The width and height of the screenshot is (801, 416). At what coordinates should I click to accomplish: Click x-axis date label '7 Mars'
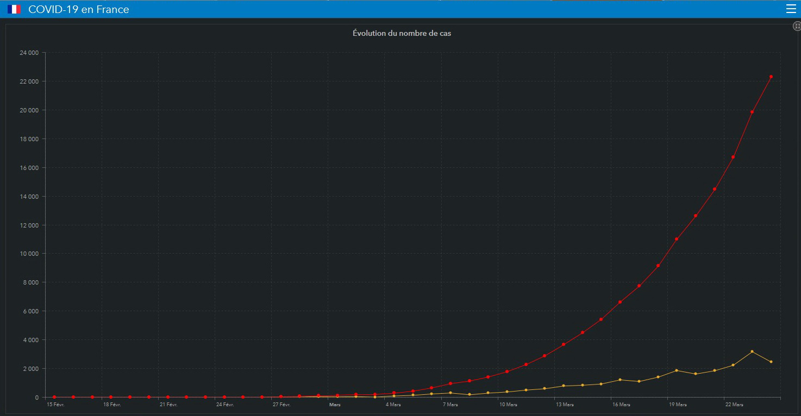[x=450, y=405]
